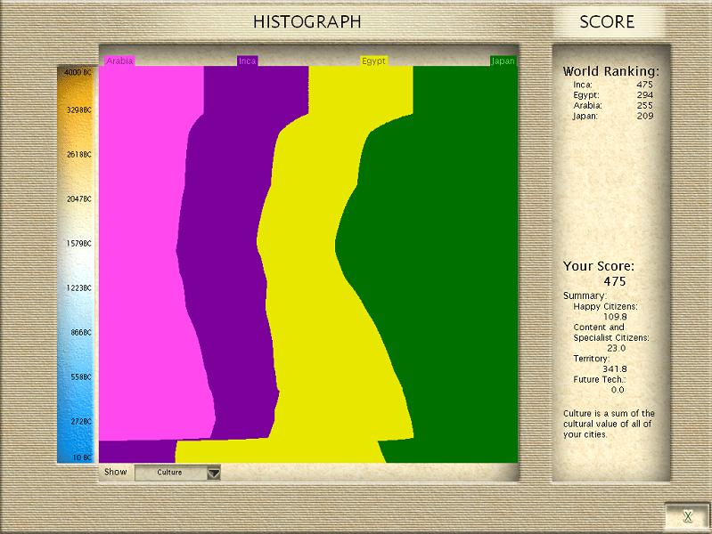Select the Inca label above the graph
The image size is (712, 534).
coord(247,61)
